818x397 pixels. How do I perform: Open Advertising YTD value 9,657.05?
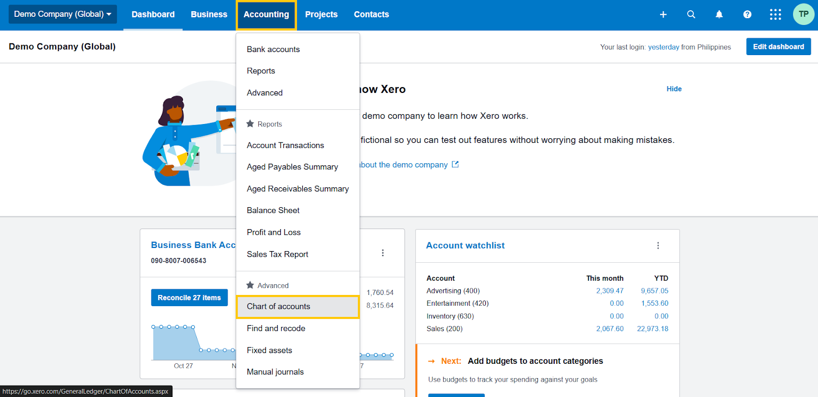click(x=654, y=291)
